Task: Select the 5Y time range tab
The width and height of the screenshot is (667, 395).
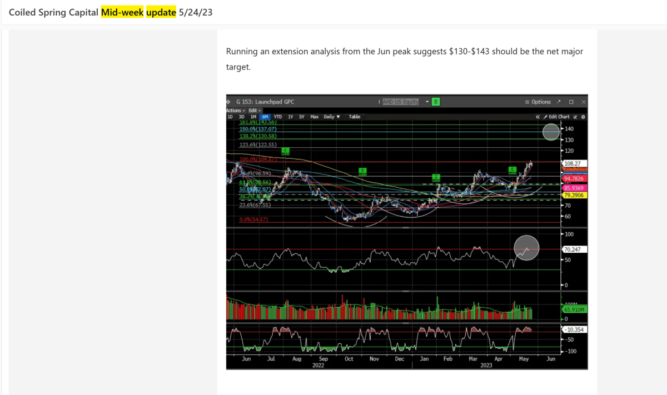Action: point(301,117)
